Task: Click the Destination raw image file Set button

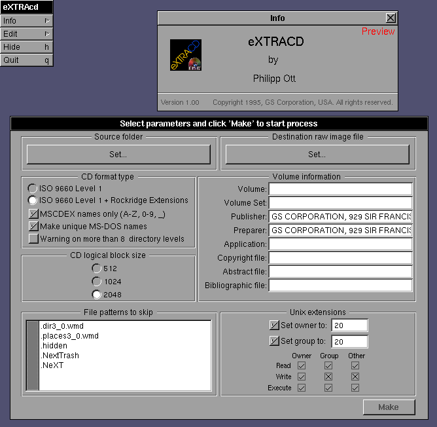Action: pyautogui.click(x=317, y=155)
